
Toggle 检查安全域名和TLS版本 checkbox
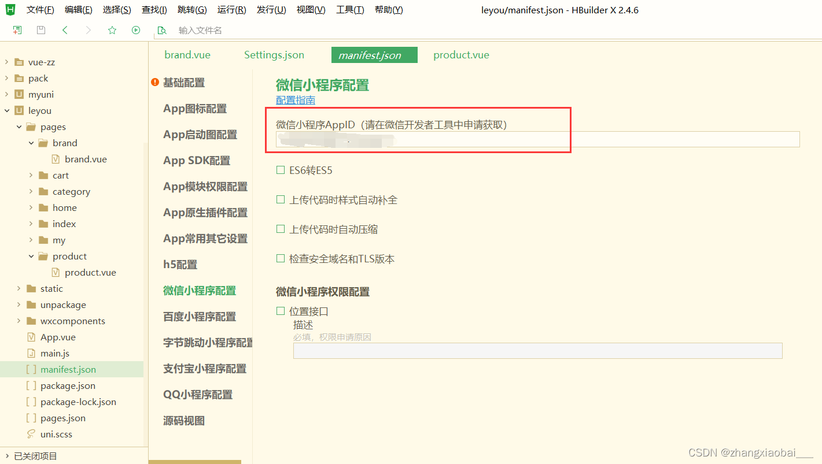tap(281, 258)
